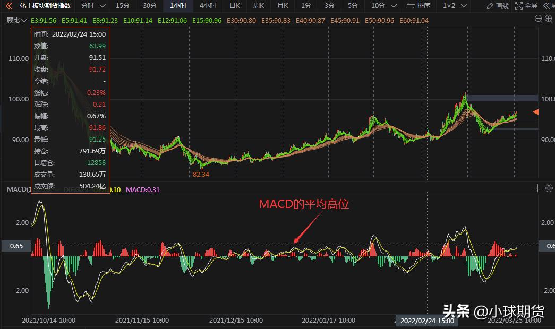Open MACD panel settings gear
The width and height of the screenshot is (555, 329).
(549, 188)
